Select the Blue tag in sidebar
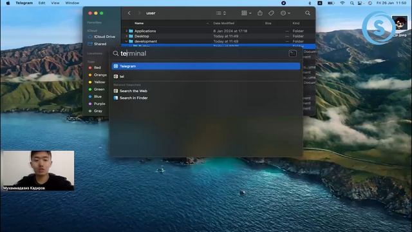Image resolution: width=412 pixels, height=232 pixels. pyautogui.click(x=95, y=97)
